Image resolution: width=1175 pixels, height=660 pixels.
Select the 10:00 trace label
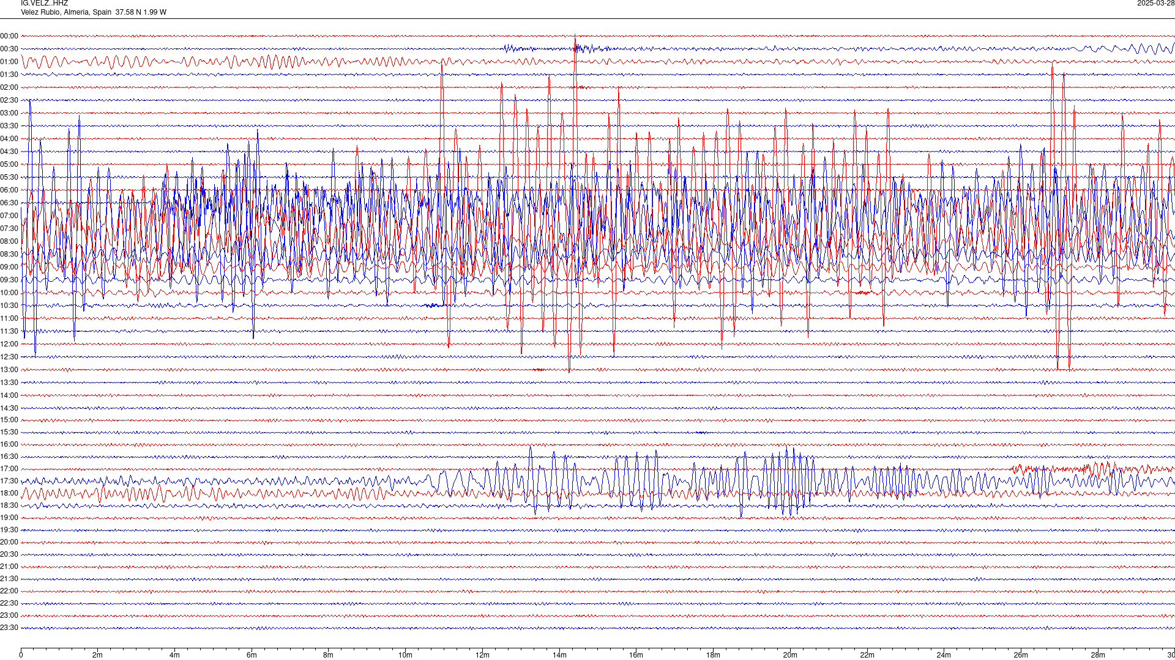[x=9, y=293]
